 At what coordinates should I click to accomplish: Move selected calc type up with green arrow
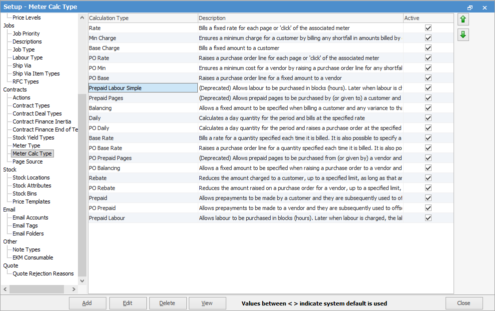(x=463, y=19)
